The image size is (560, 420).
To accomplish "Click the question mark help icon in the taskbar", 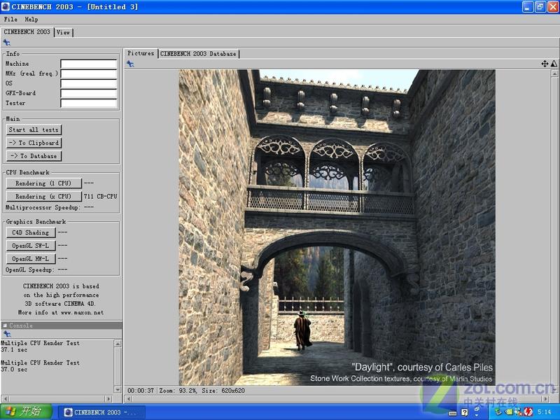I will pyautogui.click(x=464, y=412).
